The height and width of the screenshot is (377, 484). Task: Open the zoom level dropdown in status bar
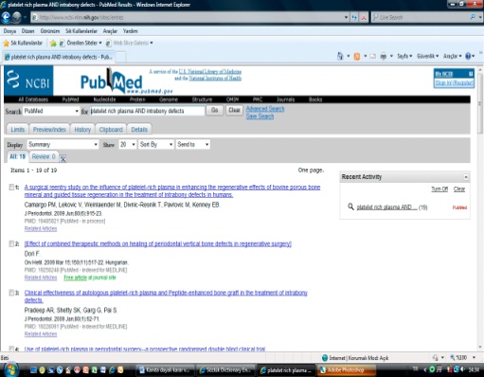coord(475,357)
